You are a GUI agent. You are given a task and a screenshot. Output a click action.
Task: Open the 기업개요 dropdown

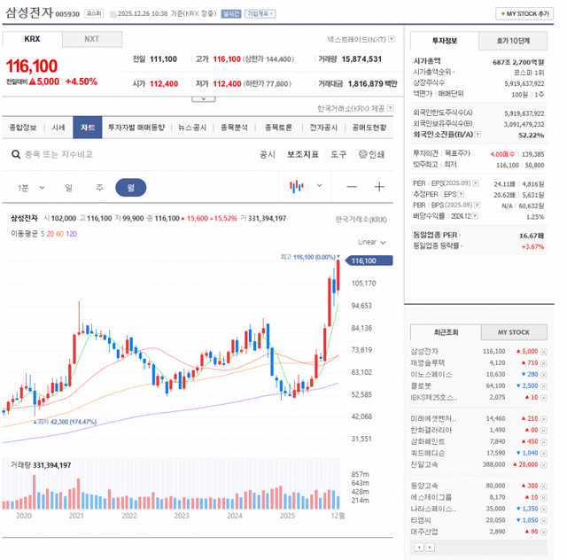[x=260, y=14]
